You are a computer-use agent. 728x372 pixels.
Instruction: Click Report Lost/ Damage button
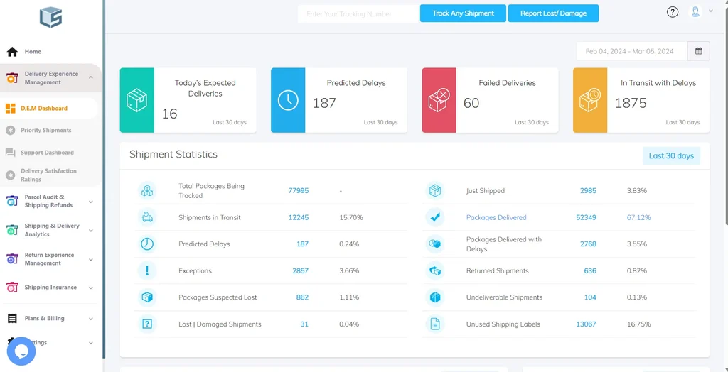pos(553,13)
